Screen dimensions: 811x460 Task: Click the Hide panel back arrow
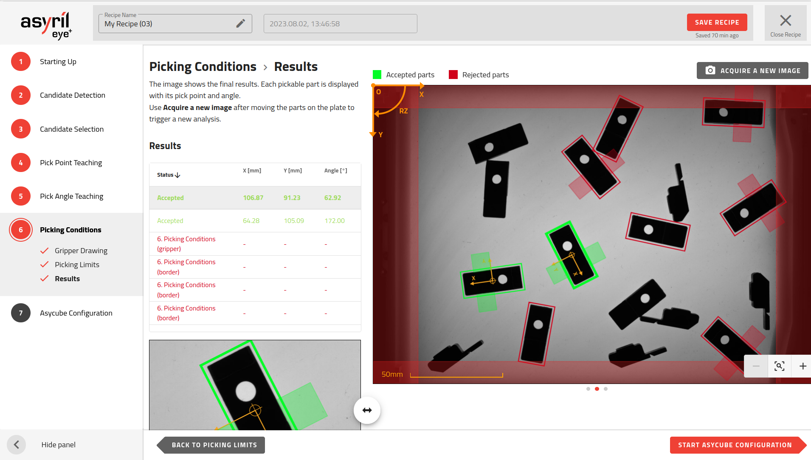[x=17, y=445]
